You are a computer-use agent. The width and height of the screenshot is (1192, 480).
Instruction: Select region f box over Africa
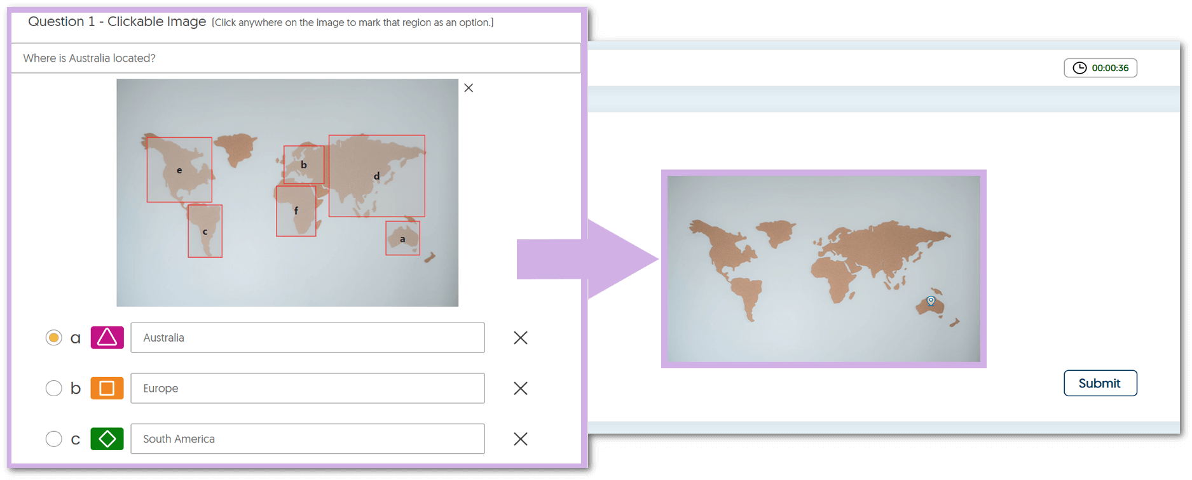pyautogui.click(x=296, y=211)
